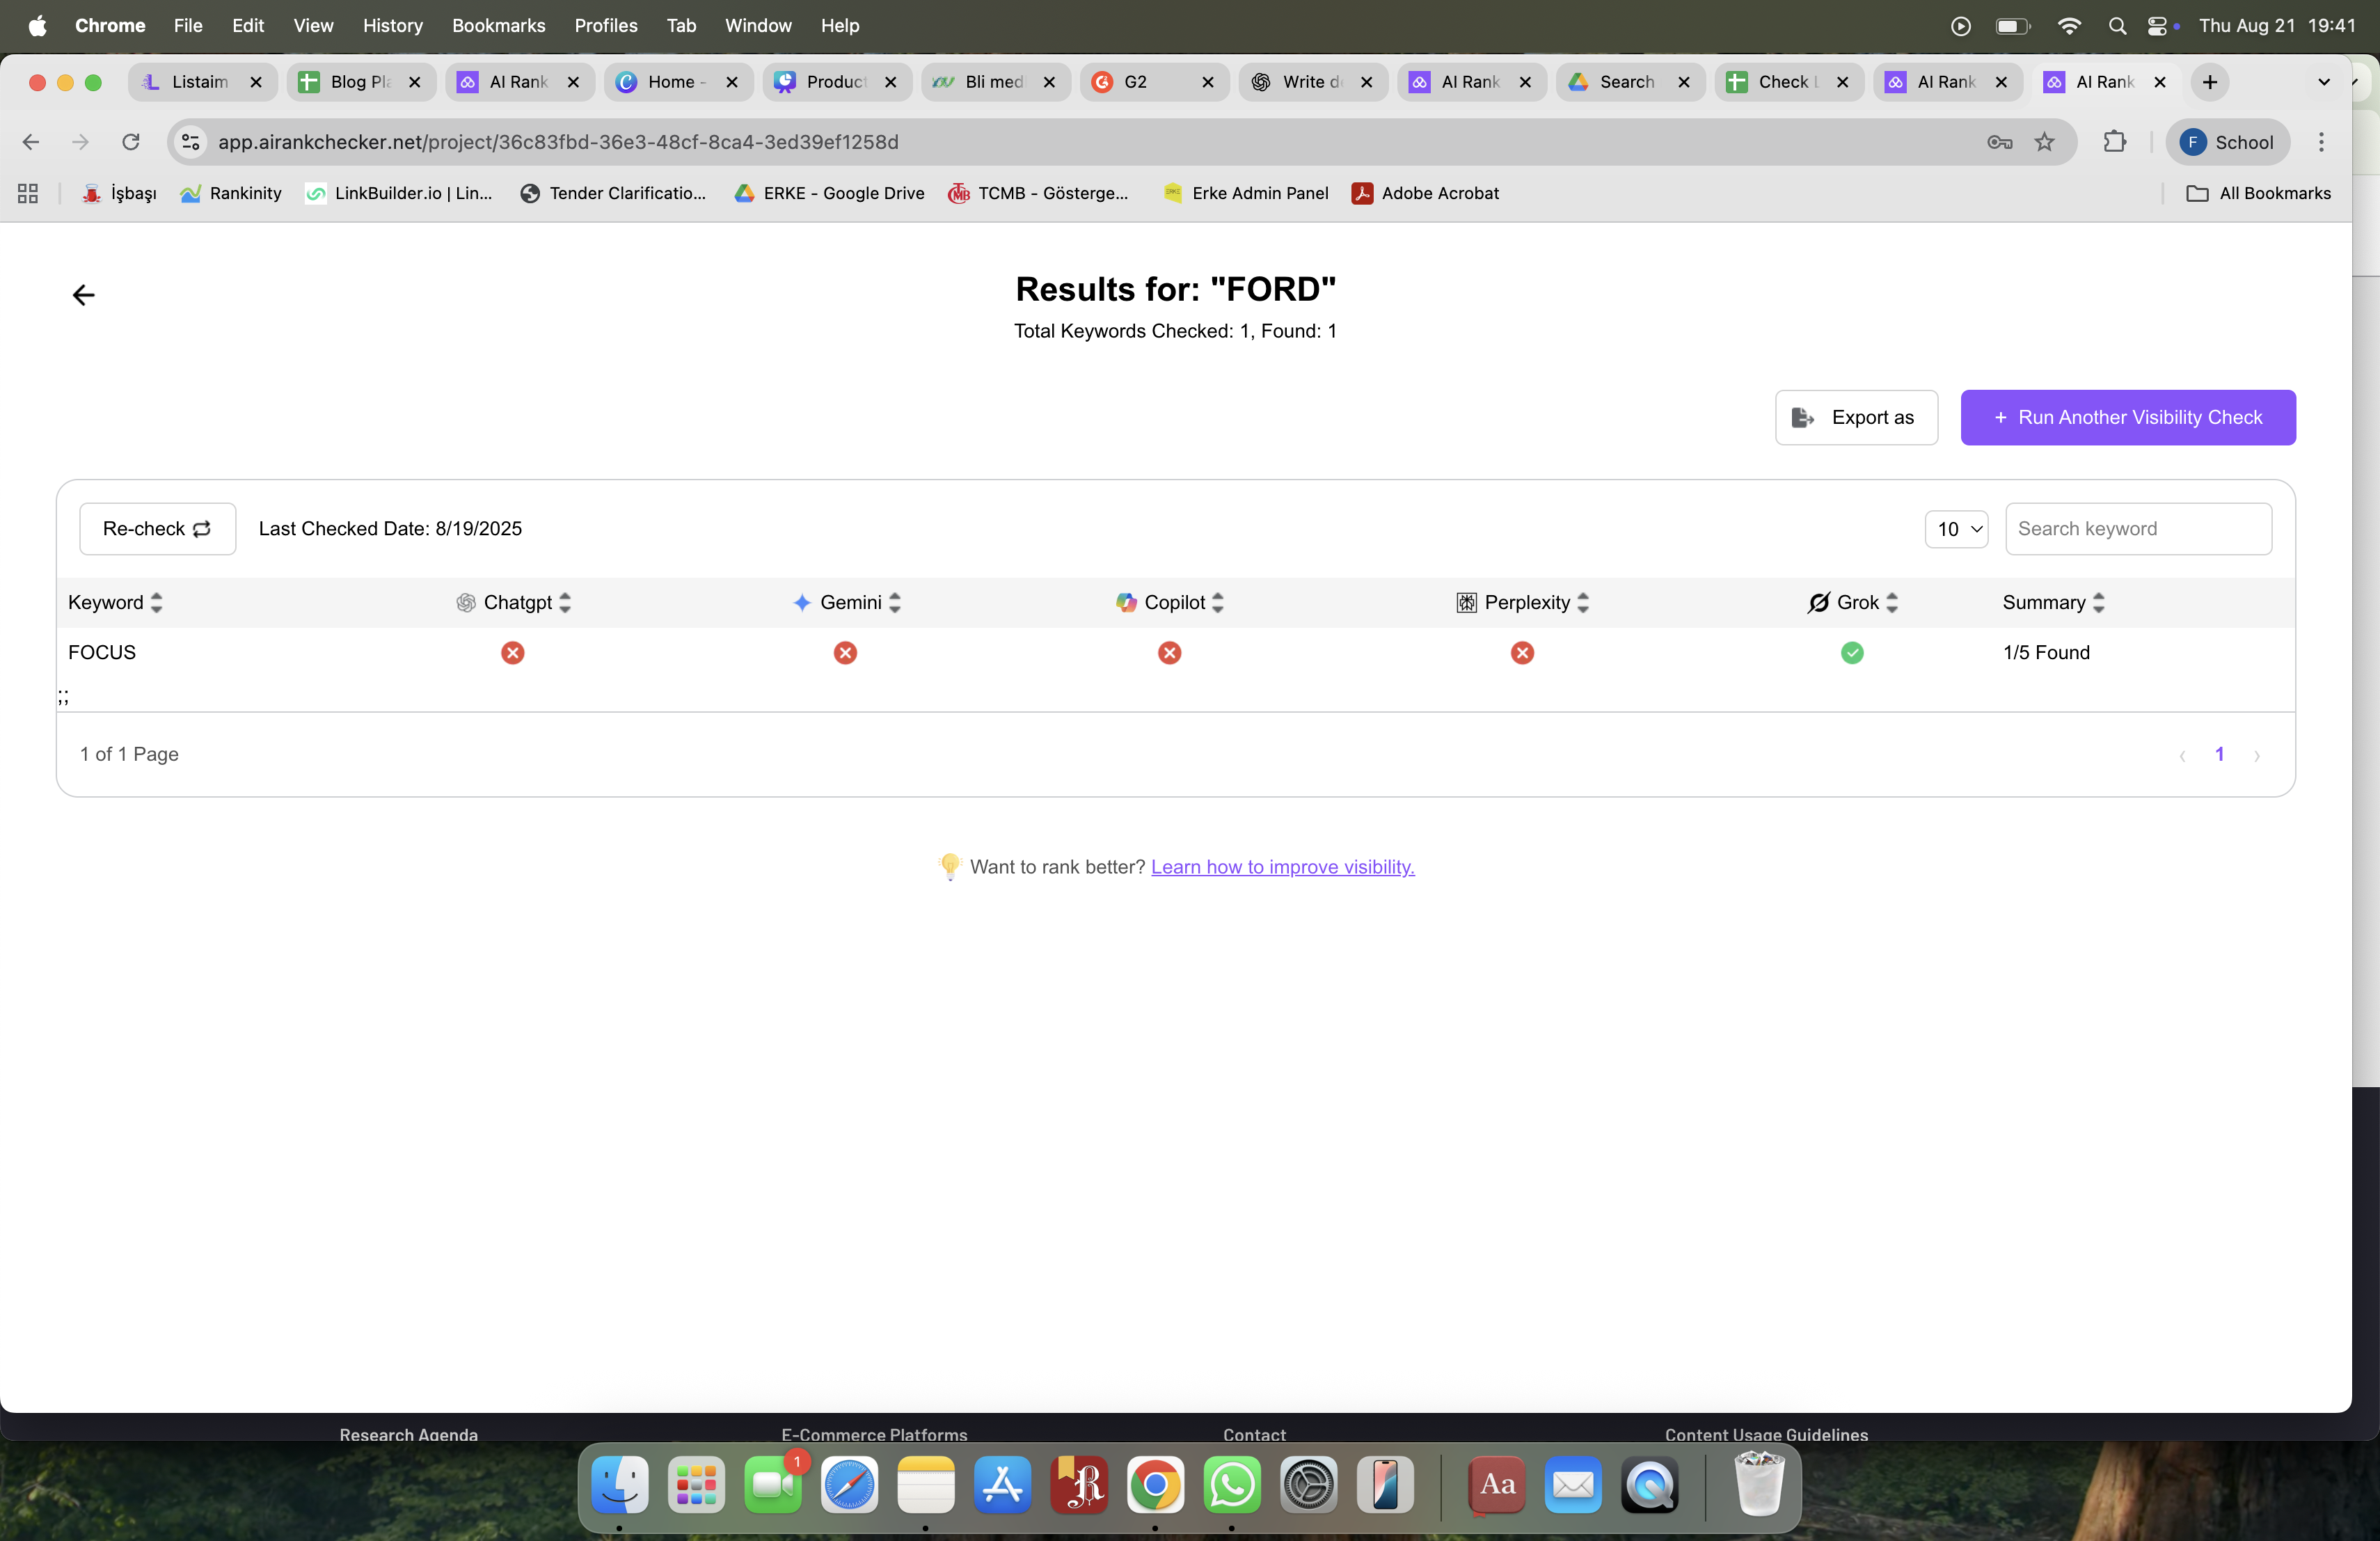Open the Apple menu

click(x=37, y=25)
